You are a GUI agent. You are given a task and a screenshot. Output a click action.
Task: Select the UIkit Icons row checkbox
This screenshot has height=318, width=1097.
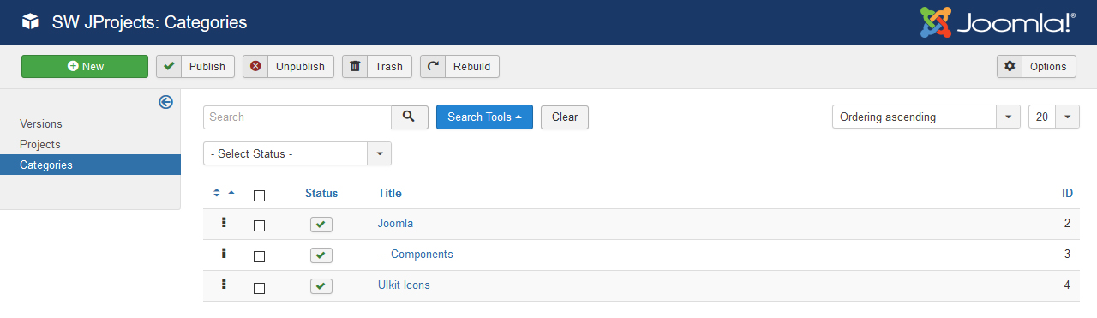260,288
